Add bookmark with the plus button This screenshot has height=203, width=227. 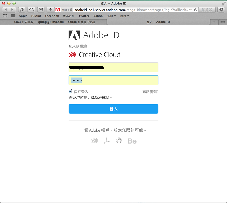pos(50,10)
